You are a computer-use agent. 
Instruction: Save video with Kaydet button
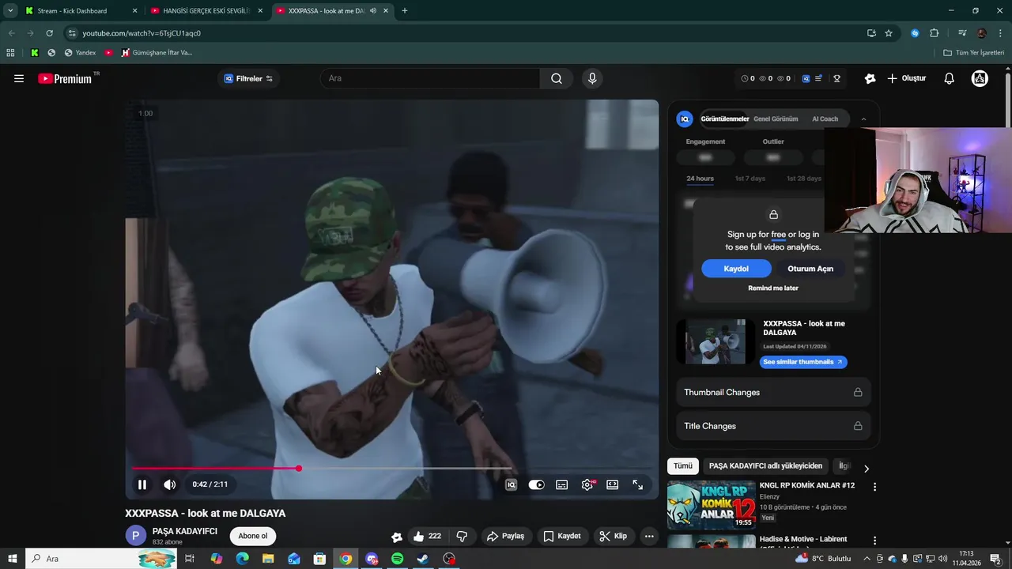pos(562,536)
